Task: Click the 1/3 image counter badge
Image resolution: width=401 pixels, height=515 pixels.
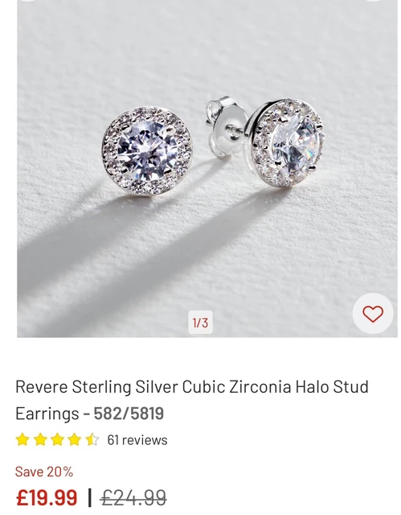Action: pyautogui.click(x=200, y=322)
